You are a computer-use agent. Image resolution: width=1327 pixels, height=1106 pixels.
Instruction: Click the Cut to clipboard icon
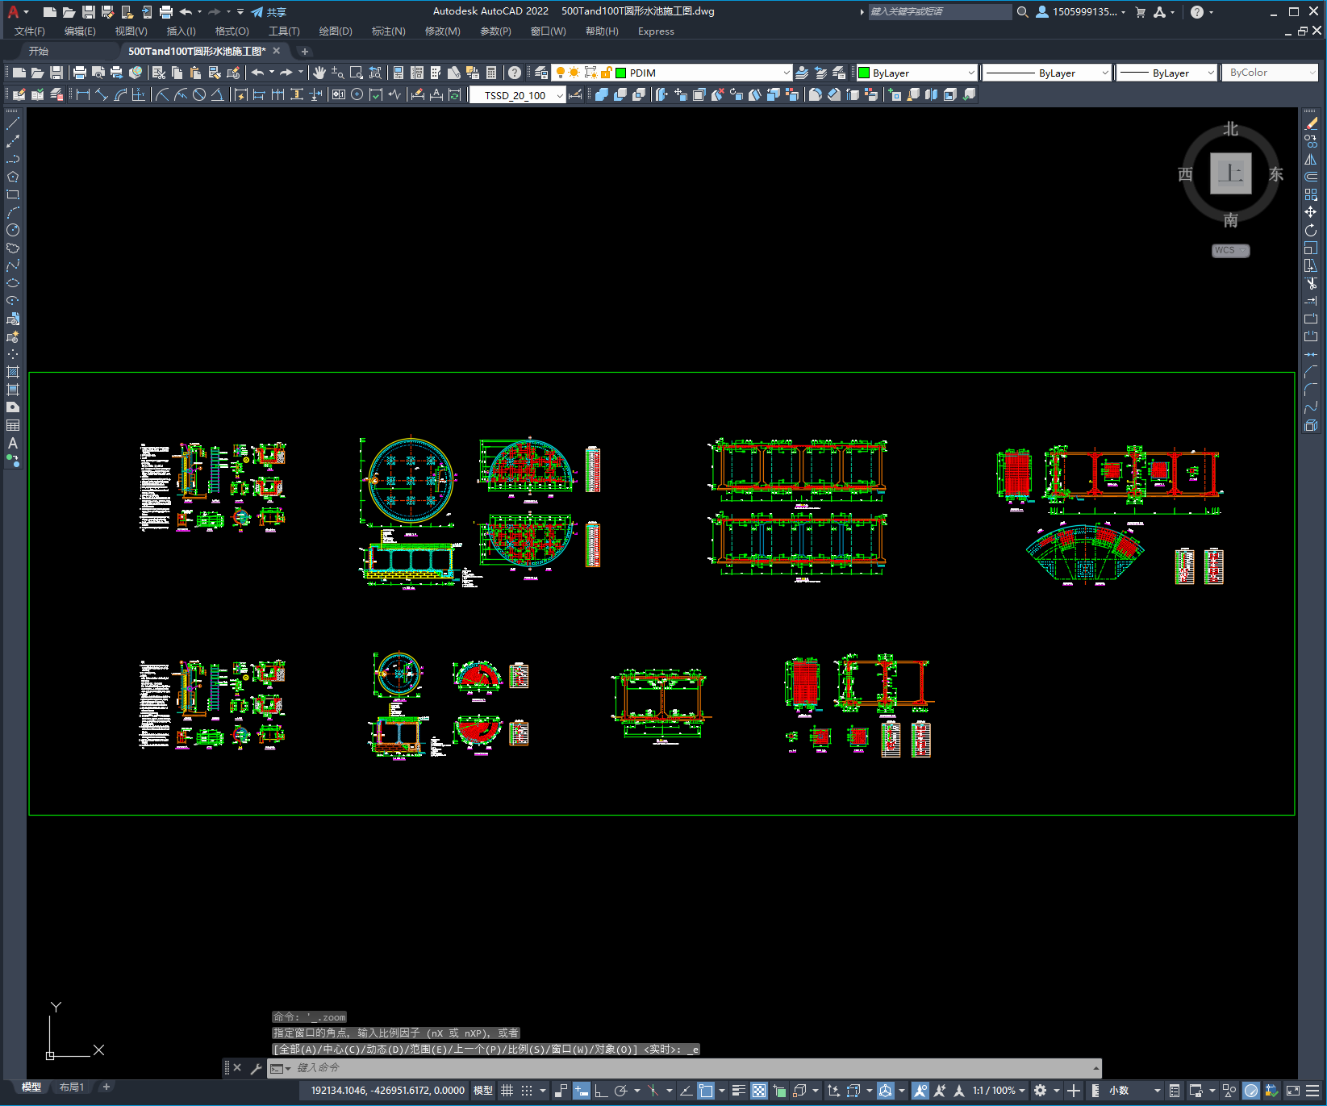(x=159, y=73)
